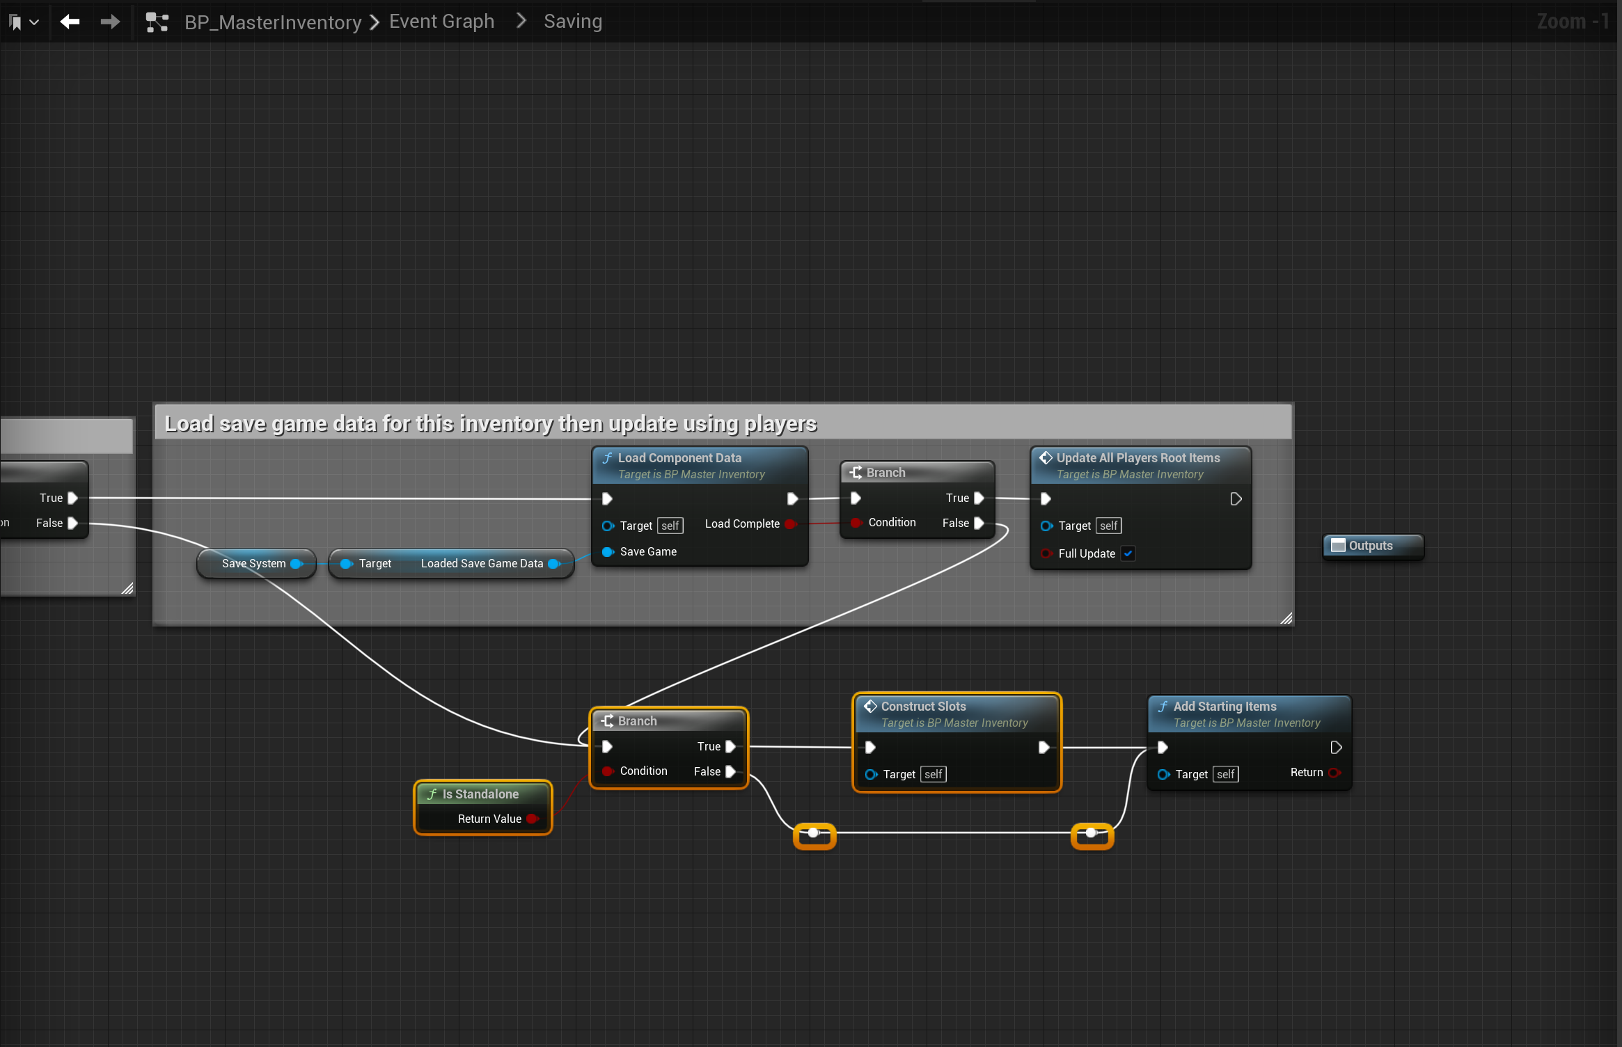The image size is (1622, 1047).
Task: Click the Update All Players Root Items header
Action: pos(1137,458)
